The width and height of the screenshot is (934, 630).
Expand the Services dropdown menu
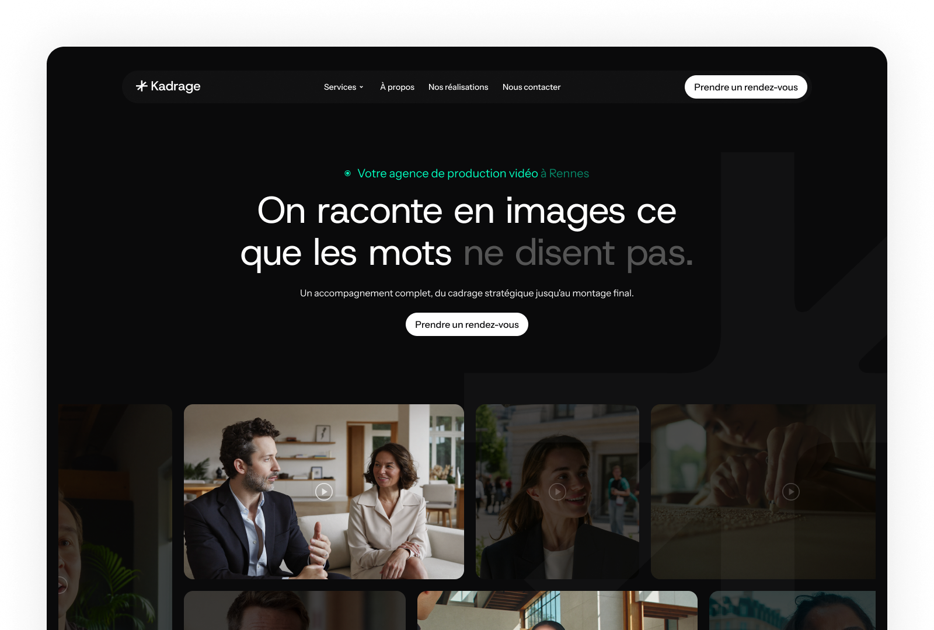click(344, 87)
